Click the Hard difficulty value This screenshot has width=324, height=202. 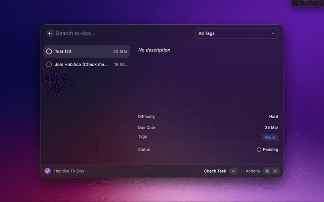[273, 117]
